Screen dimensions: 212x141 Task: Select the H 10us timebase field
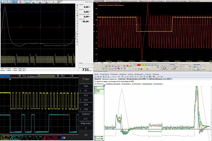tap(23, 76)
